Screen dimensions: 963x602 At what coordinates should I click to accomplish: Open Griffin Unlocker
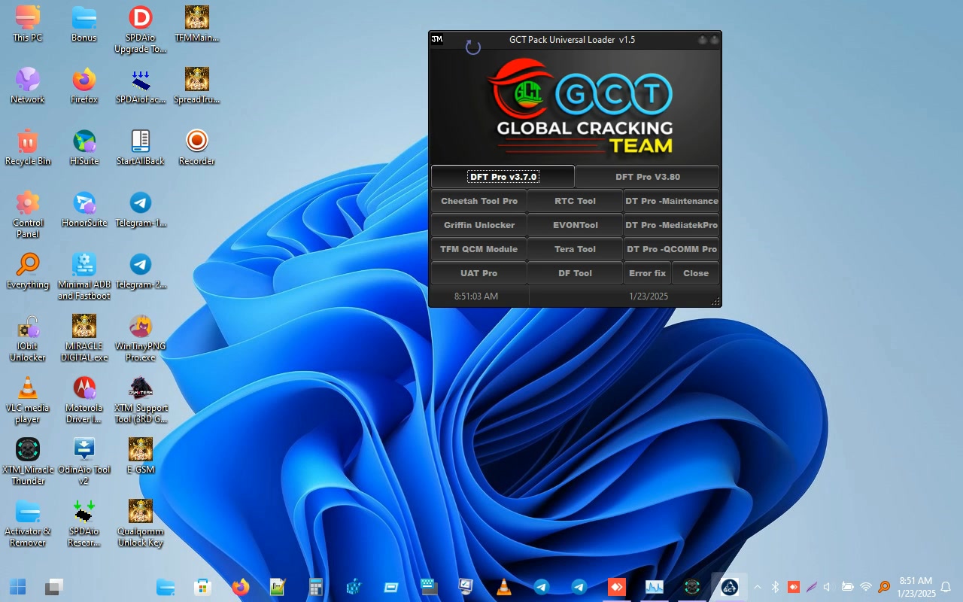coord(479,225)
